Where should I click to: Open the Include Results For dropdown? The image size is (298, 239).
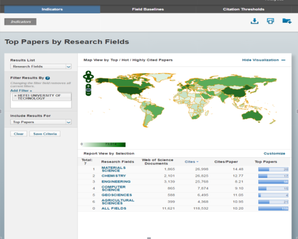41,122
